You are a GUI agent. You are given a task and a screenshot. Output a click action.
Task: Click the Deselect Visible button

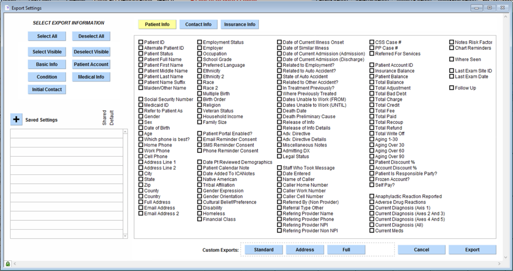[91, 52]
